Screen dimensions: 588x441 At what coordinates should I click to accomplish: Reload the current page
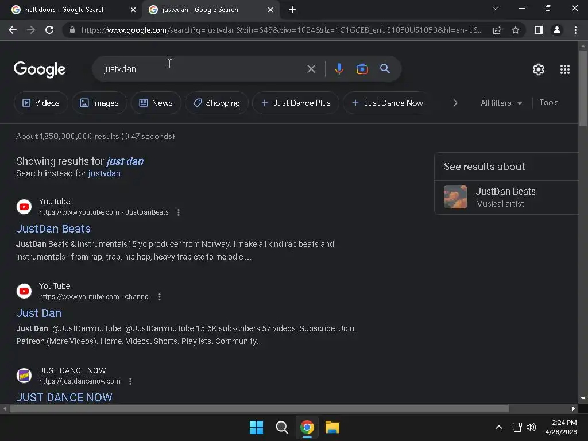coord(49,30)
